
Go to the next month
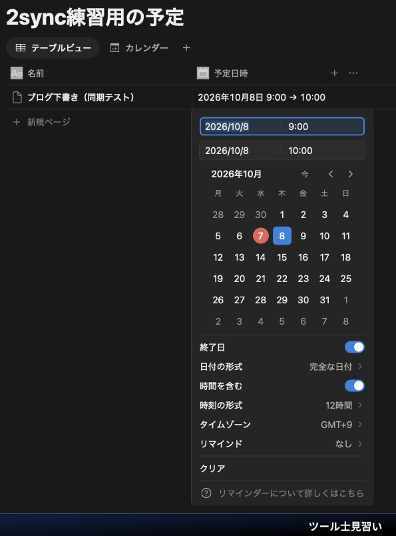pos(350,175)
